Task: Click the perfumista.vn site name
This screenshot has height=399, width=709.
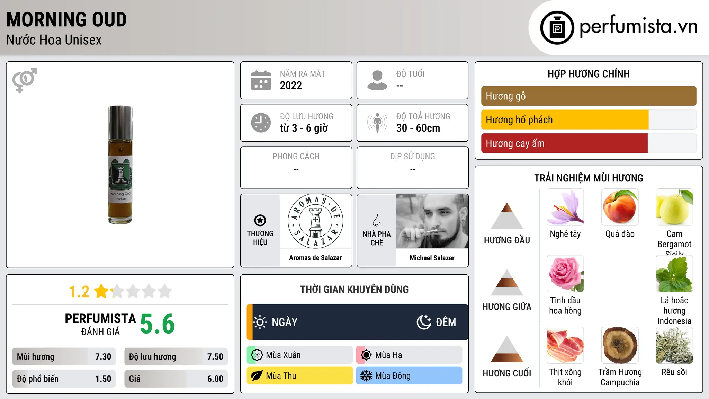Action: 638,26
